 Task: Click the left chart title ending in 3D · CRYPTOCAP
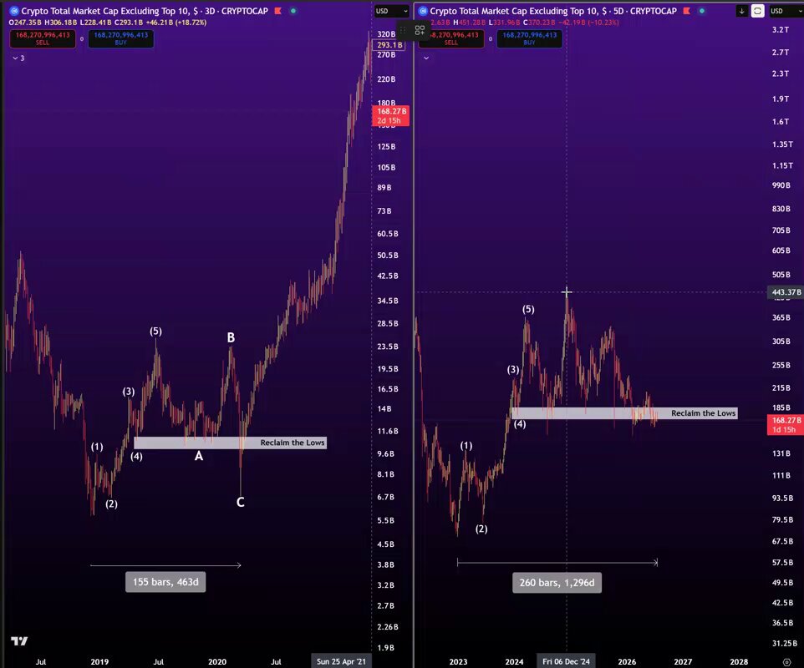145,11
